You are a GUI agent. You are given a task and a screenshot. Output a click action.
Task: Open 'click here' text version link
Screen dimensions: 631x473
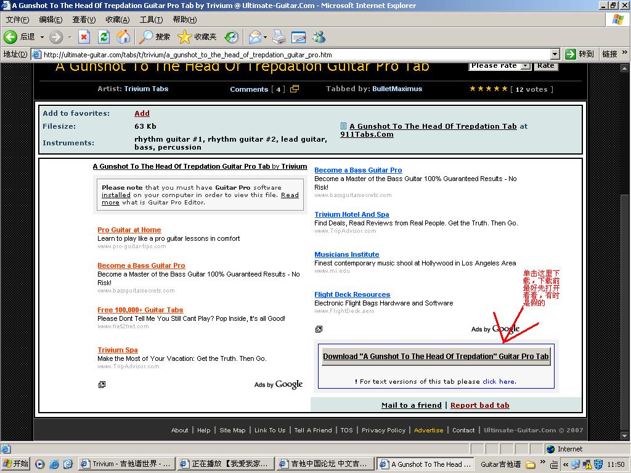click(x=499, y=381)
